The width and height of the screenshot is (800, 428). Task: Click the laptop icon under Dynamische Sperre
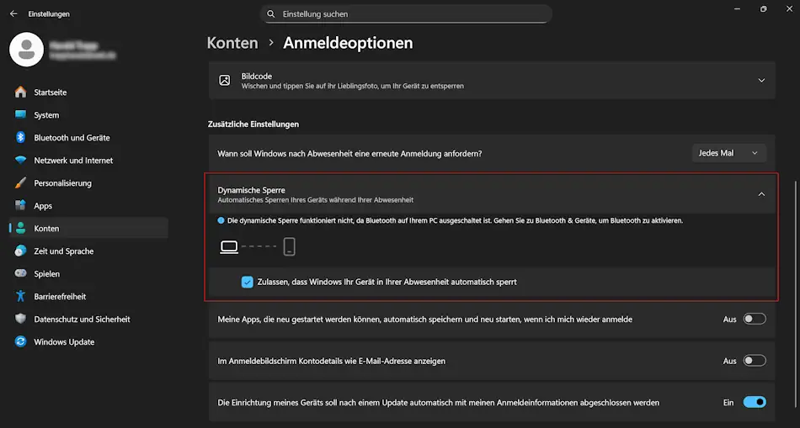coord(229,247)
